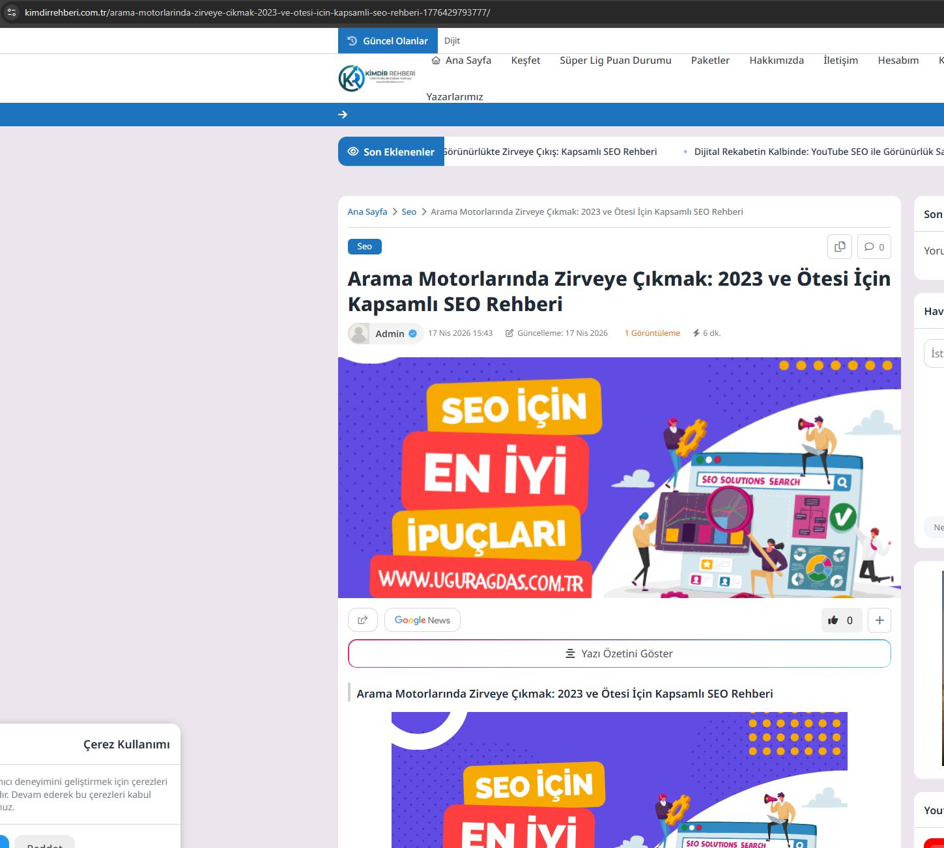This screenshot has width=944, height=848.
Task: Open ticker link about Kapsamlı SEO Rehberi
Action: 551,152
